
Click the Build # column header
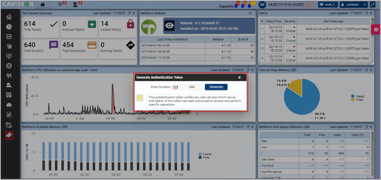[243, 39]
